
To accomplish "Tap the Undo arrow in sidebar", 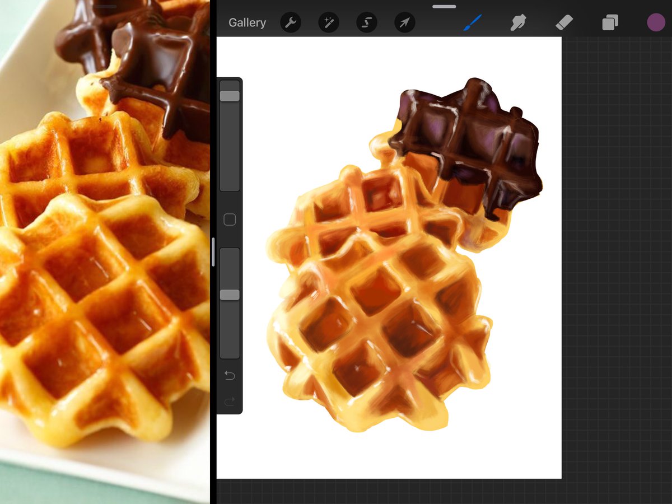I will [230, 375].
